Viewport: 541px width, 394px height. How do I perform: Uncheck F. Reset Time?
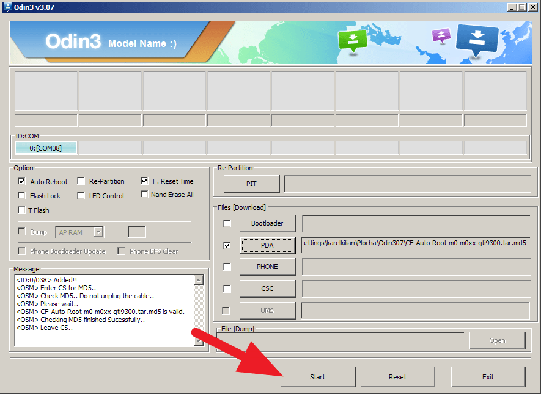(x=144, y=181)
